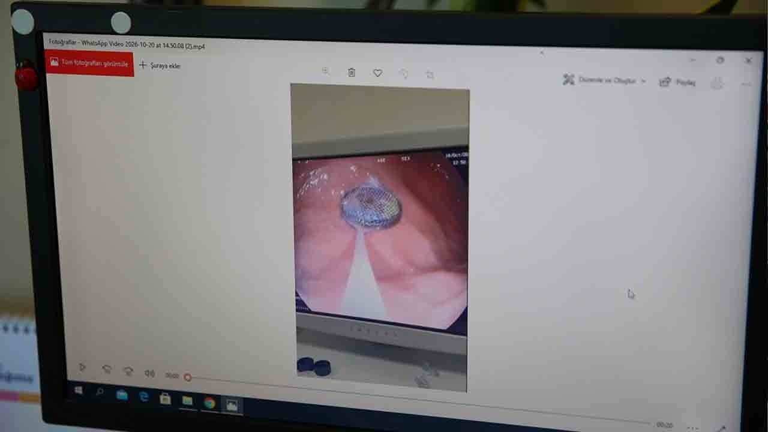Restore down the Fotoğraflar window

click(x=721, y=60)
